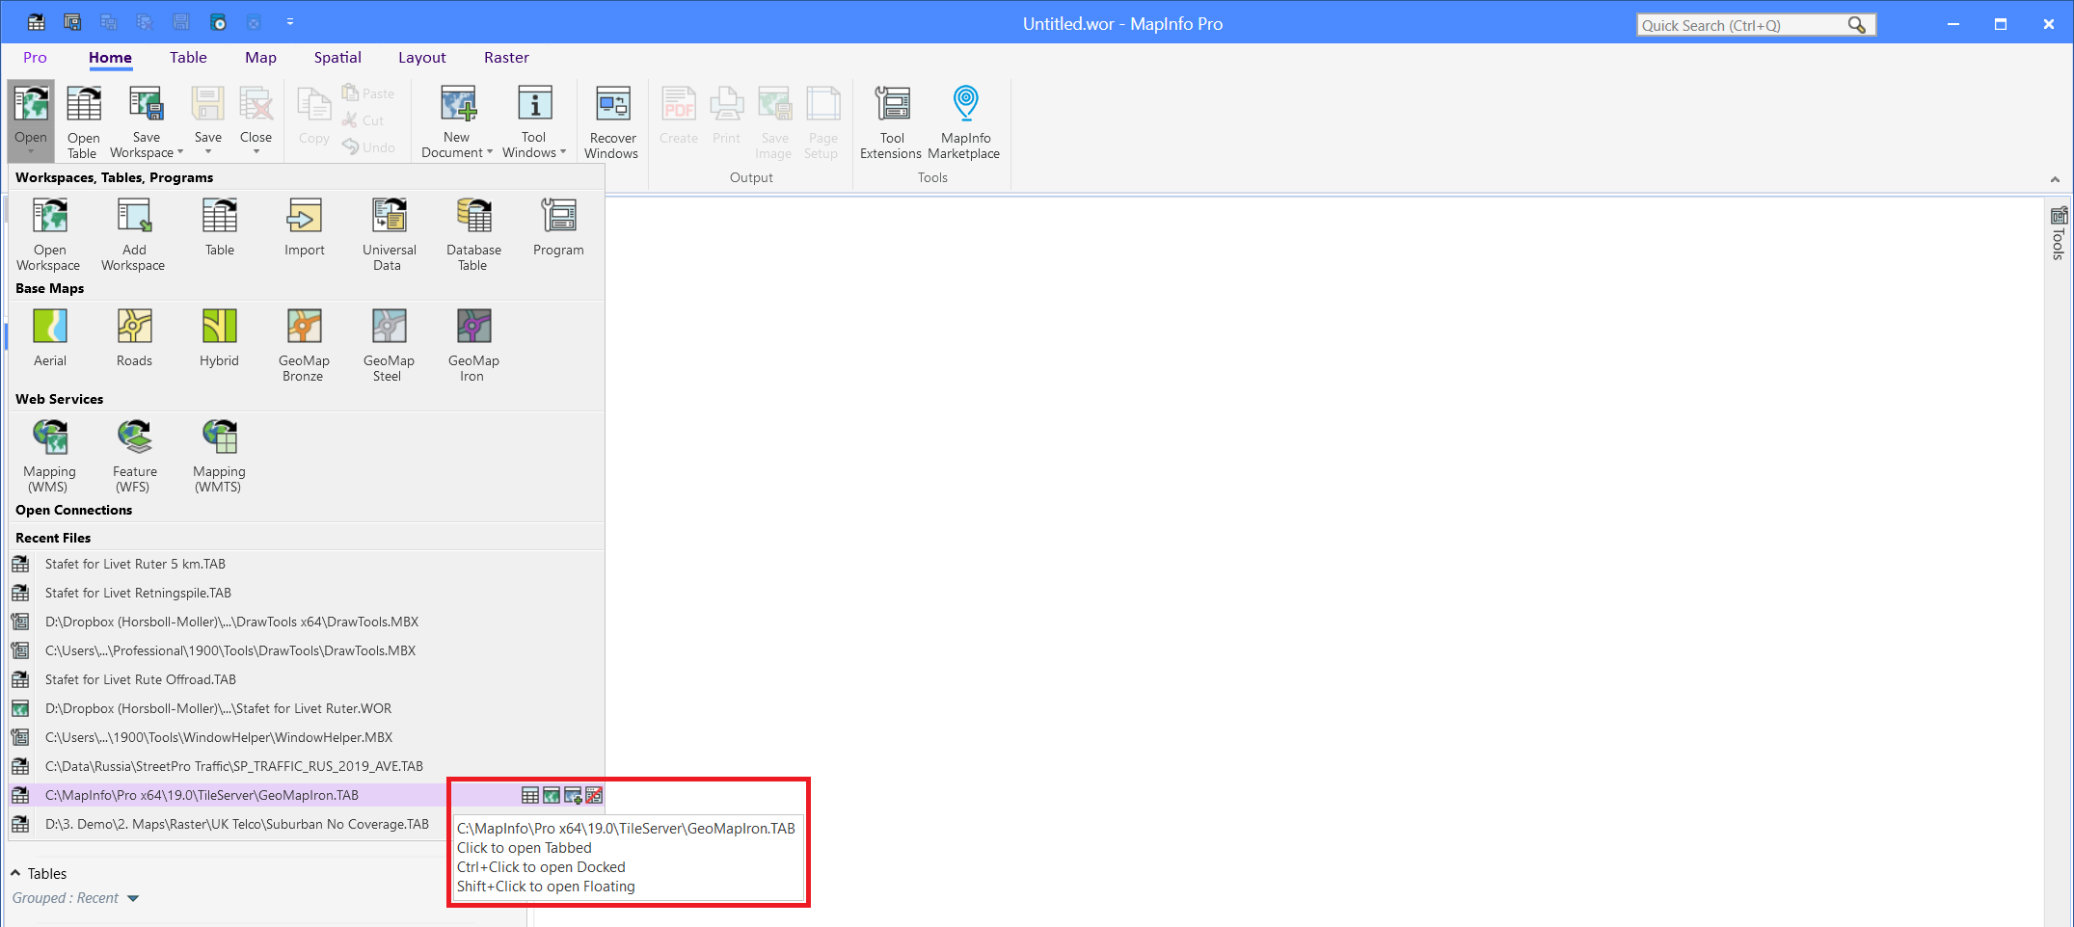Open recent workspace Stafet for Livet Ruter.WOR

coord(307,708)
